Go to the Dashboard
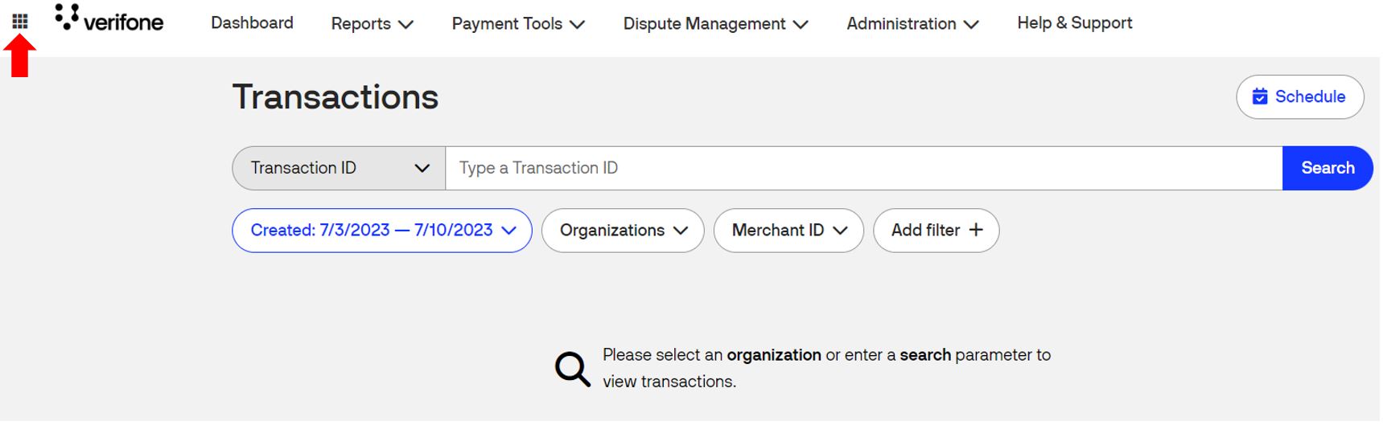This screenshot has height=425, width=1383. click(x=252, y=23)
